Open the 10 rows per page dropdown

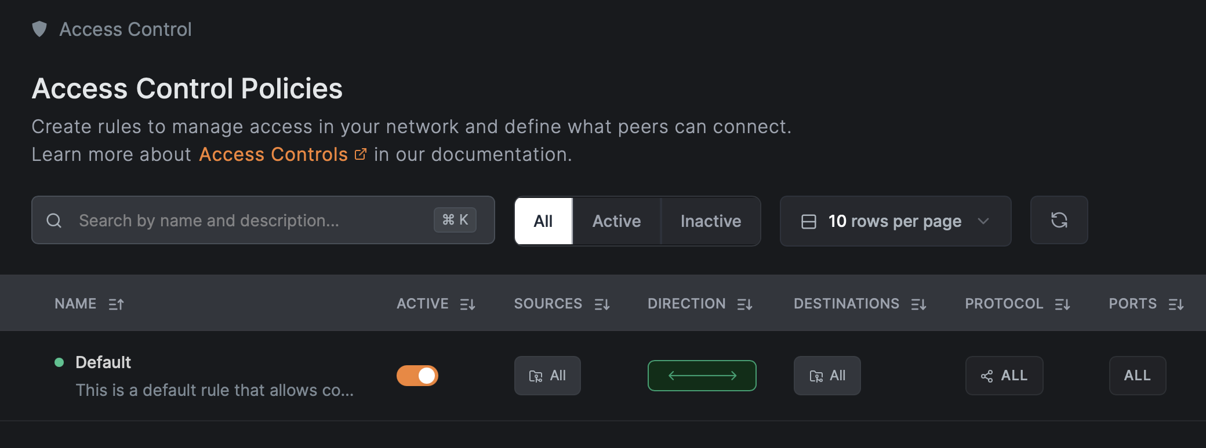tap(895, 221)
